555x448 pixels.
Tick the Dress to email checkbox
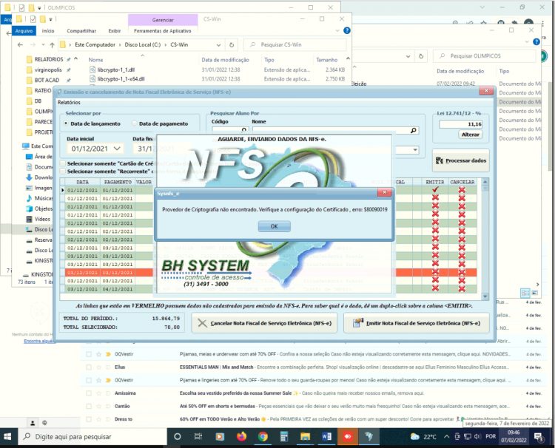point(89,419)
